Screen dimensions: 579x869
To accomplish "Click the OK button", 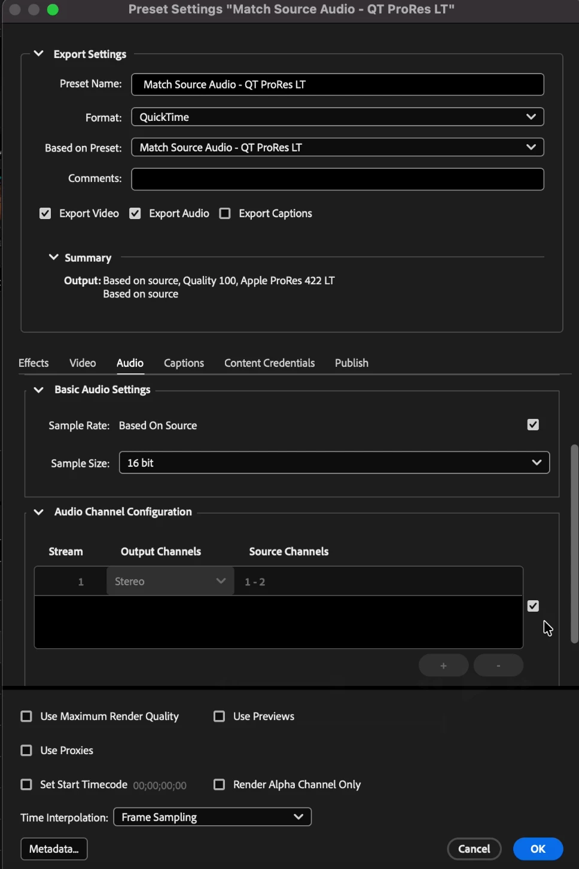I will click(x=538, y=849).
